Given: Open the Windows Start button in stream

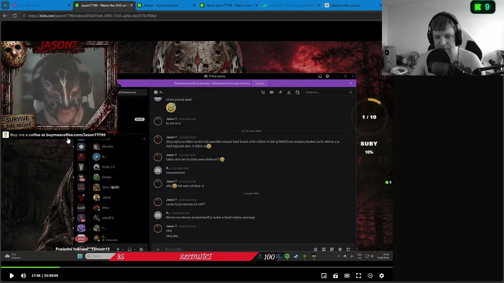Looking at the screenshot, I should pyautogui.click(x=80, y=256).
